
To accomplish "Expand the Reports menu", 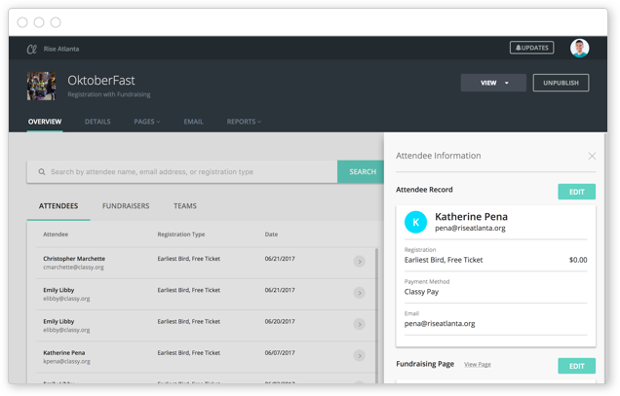I will (244, 122).
